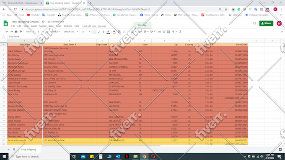285x160 pixels.
Task: Click the Grammarly extension icon
Action: 239,9
